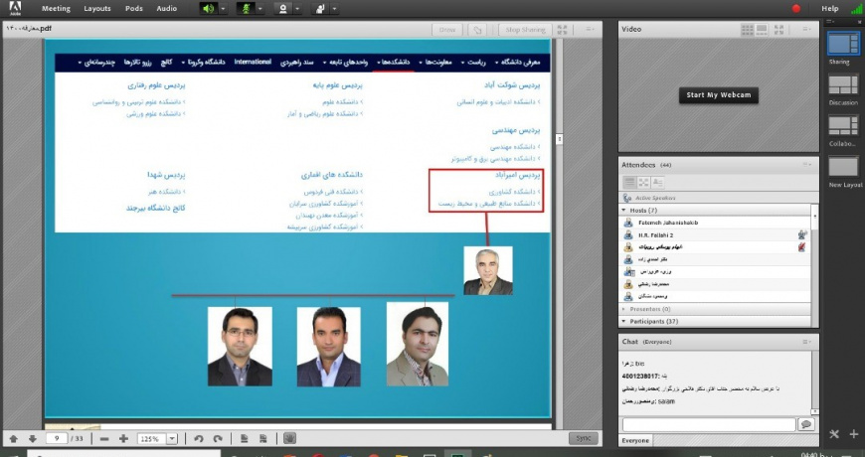This screenshot has height=457, width=865.
Task: Rotate document clockwise
Action: [218, 439]
